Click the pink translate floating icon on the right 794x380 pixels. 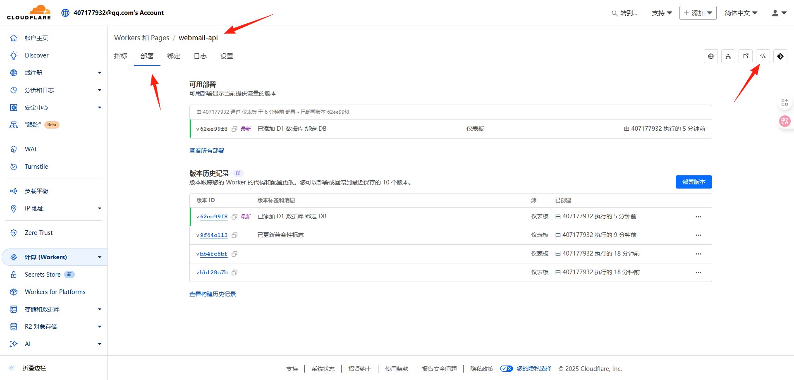tap(784, 121)
